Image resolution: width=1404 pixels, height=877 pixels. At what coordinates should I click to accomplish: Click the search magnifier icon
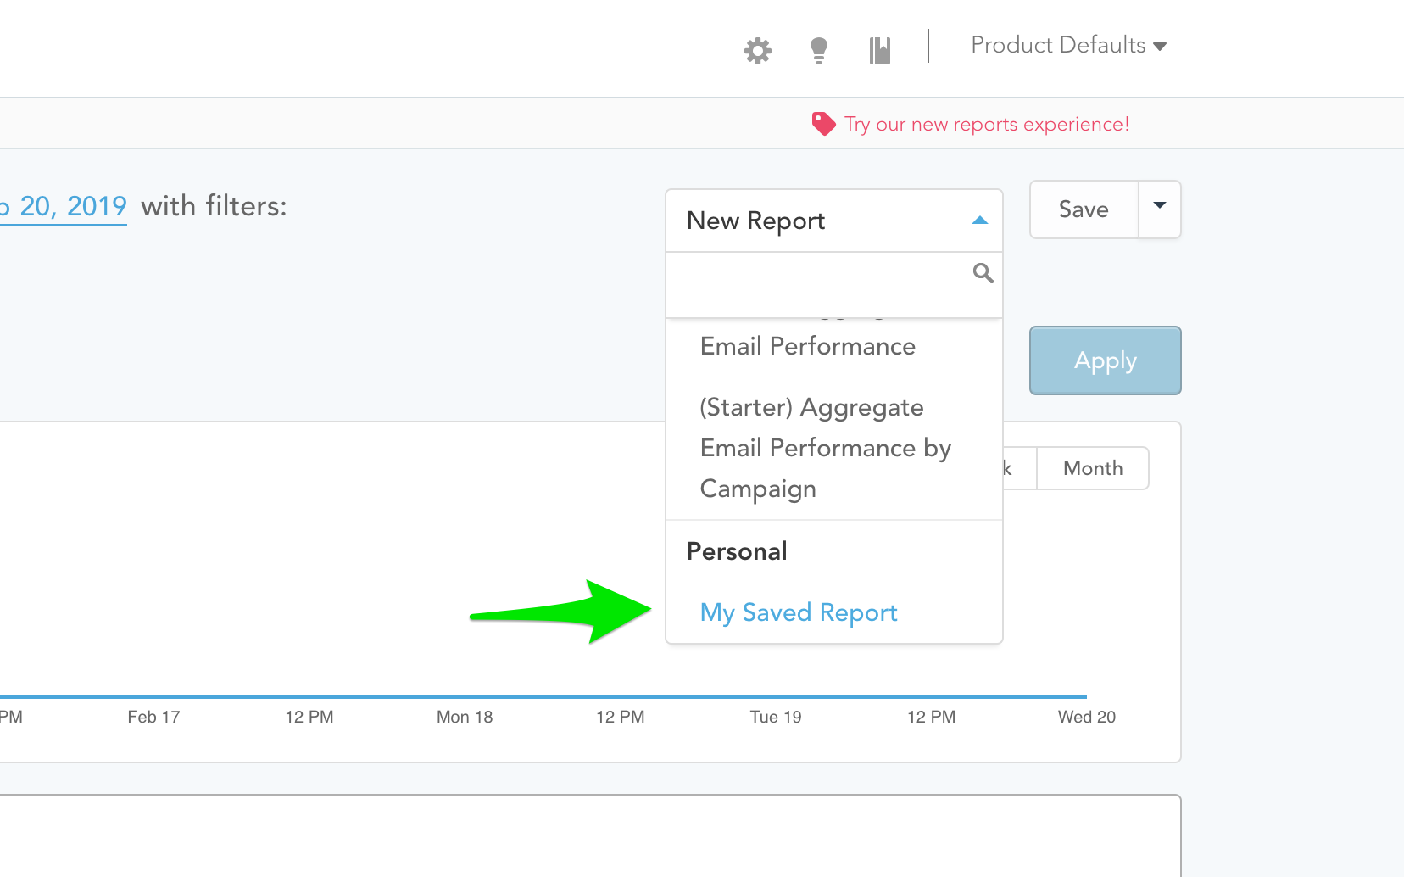[x=983, y=273]
